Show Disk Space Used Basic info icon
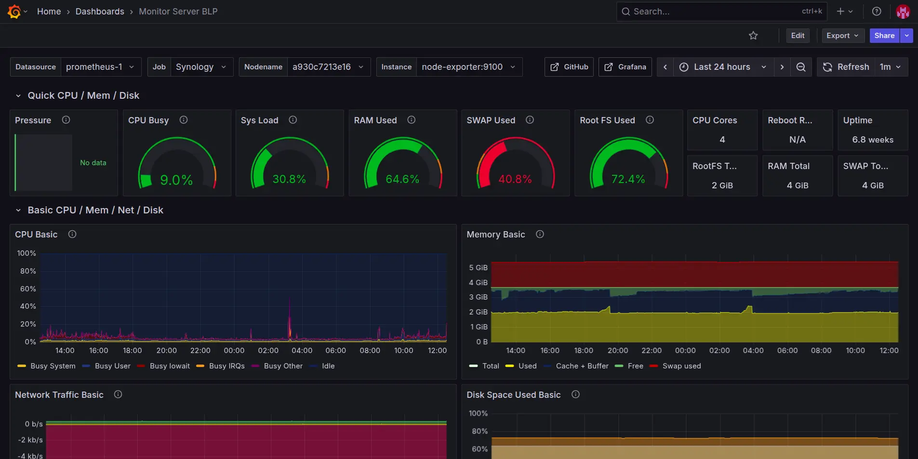This screenshot has width=918, height=459. (576, 394)
